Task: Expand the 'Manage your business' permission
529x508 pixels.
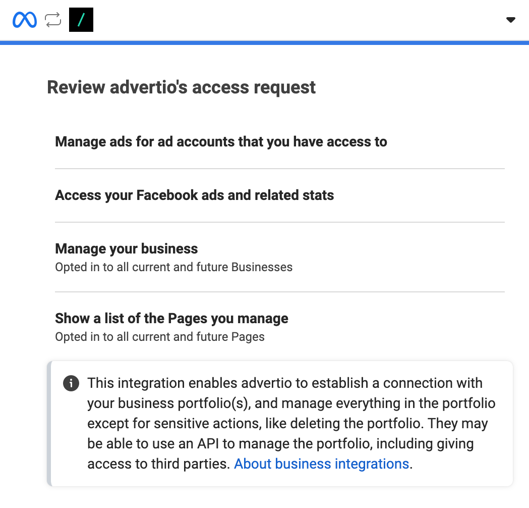Action: click(126, 249)
